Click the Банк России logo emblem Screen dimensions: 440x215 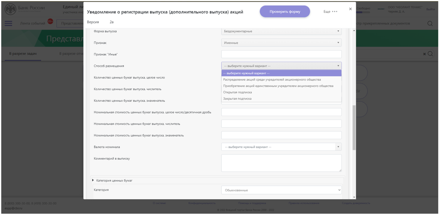click(10, 9)
